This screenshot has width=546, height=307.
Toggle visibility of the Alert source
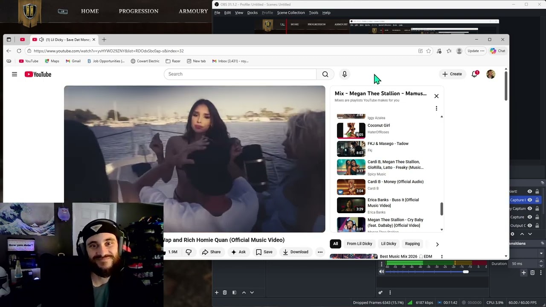[530, 191]
